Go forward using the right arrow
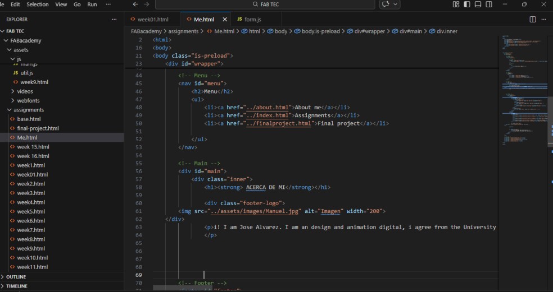 point(146,4)
